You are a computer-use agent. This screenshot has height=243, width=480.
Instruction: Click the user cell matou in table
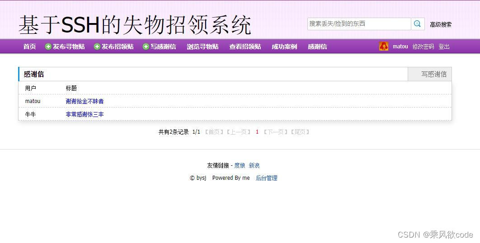click(33, 101)
